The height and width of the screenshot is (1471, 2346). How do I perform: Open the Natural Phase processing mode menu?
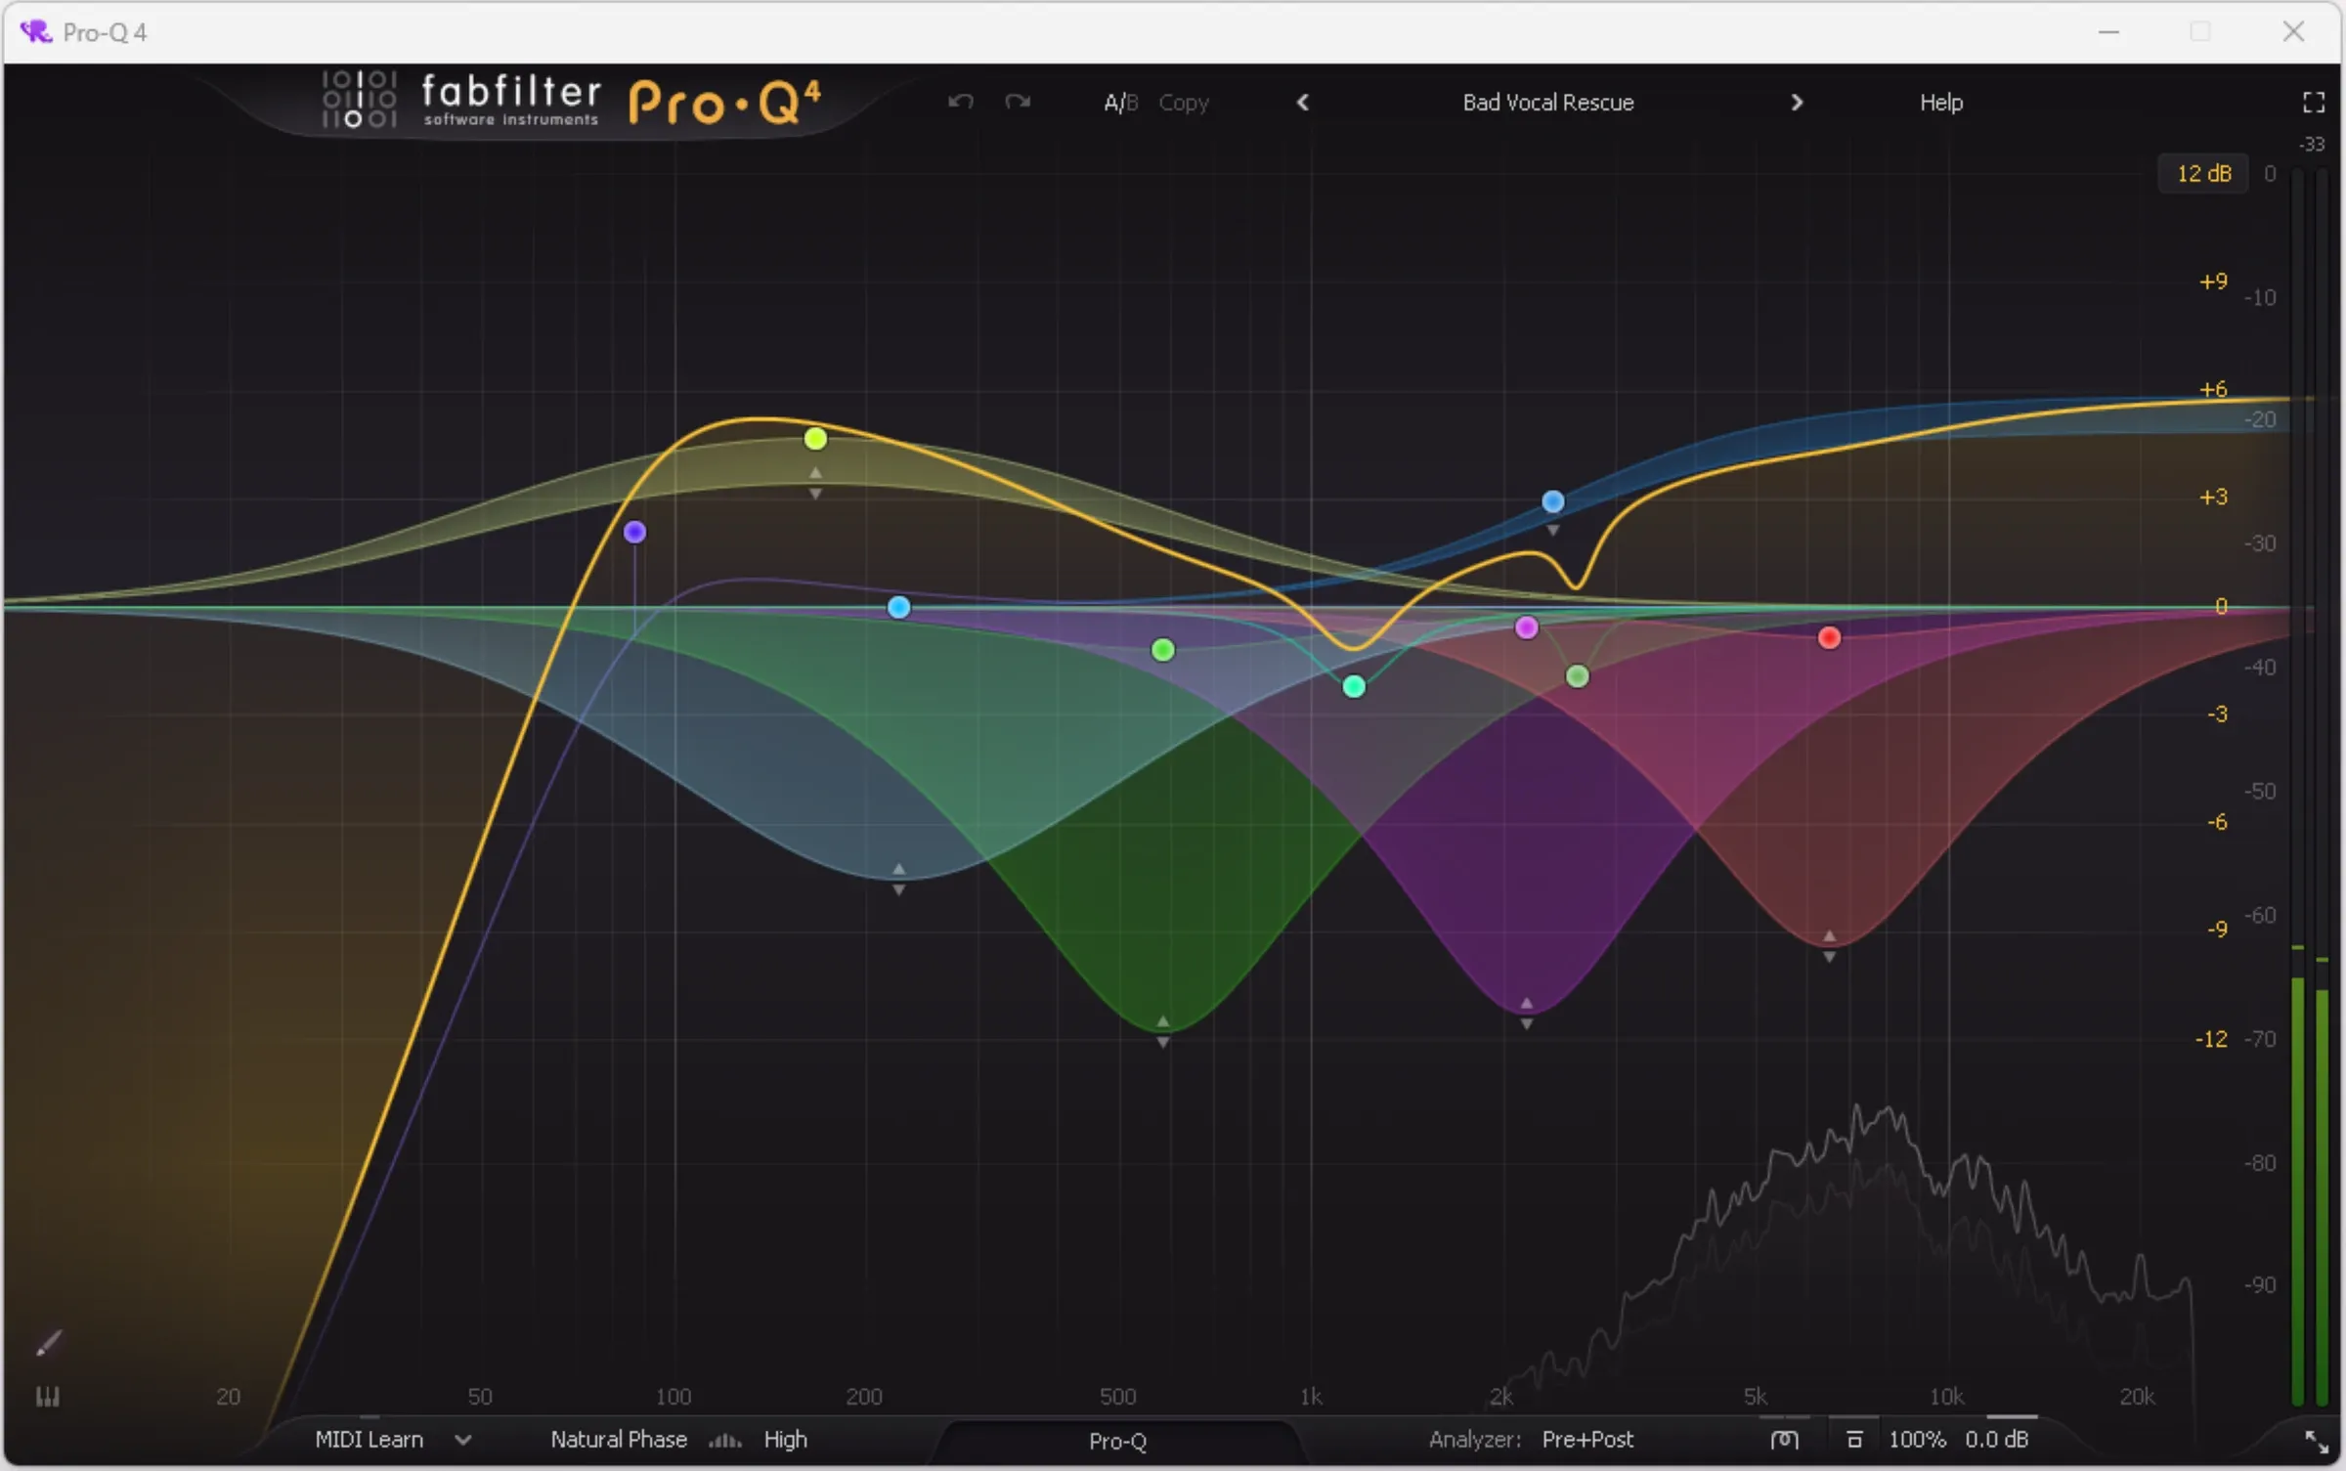pyautogui.click(x=619, y=1440)
